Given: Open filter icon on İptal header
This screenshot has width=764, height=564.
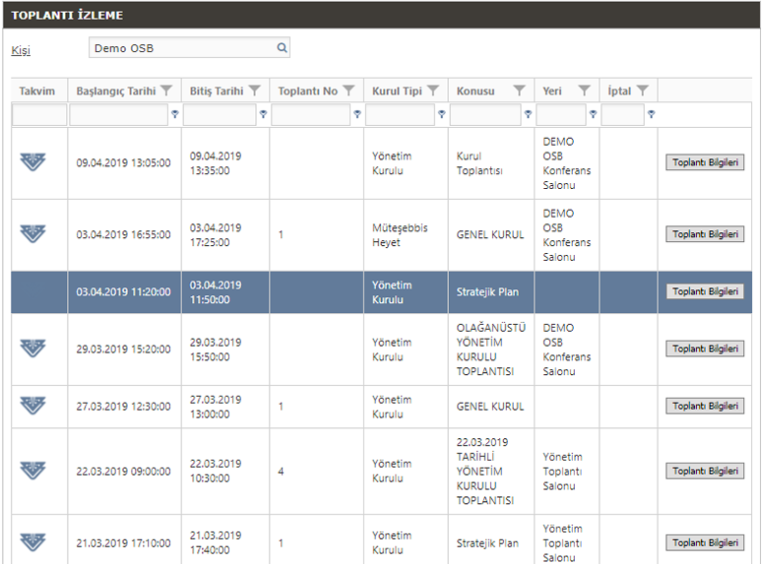Looking at the screenshot, I should [x=643, y=91].
